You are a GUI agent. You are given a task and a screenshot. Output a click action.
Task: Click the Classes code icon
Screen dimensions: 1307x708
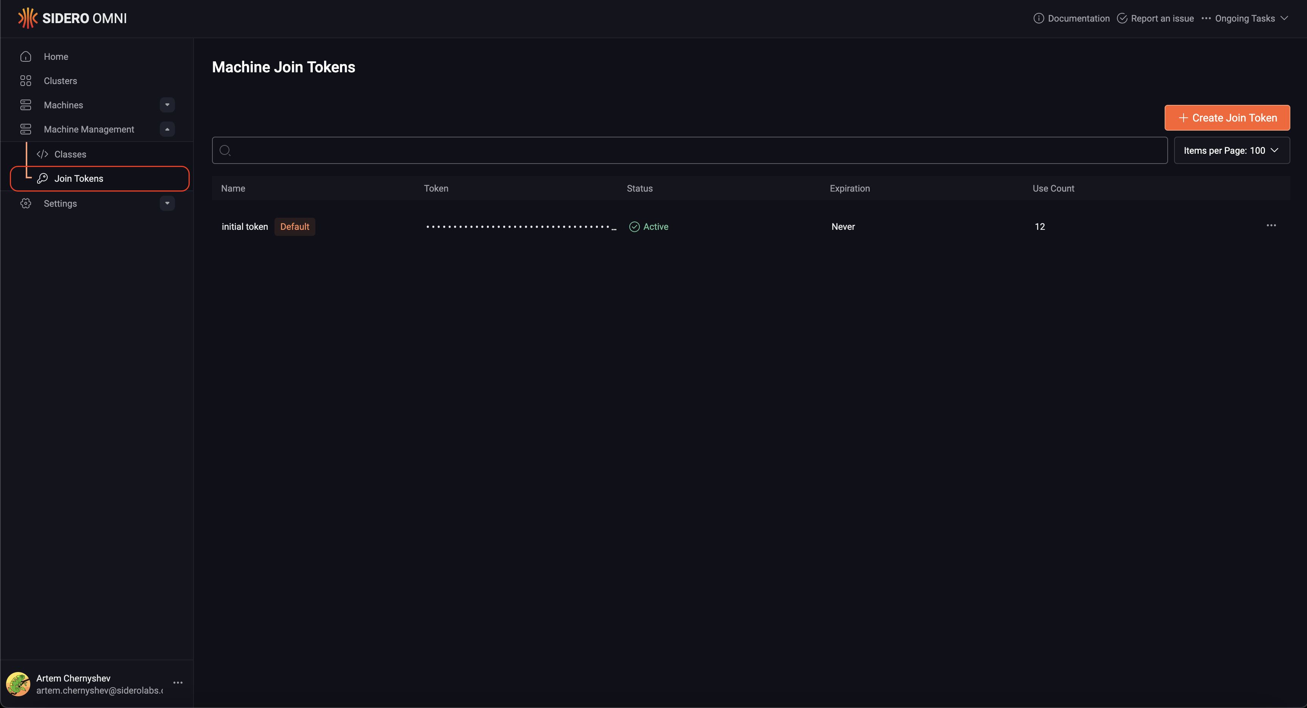(43, 154)
